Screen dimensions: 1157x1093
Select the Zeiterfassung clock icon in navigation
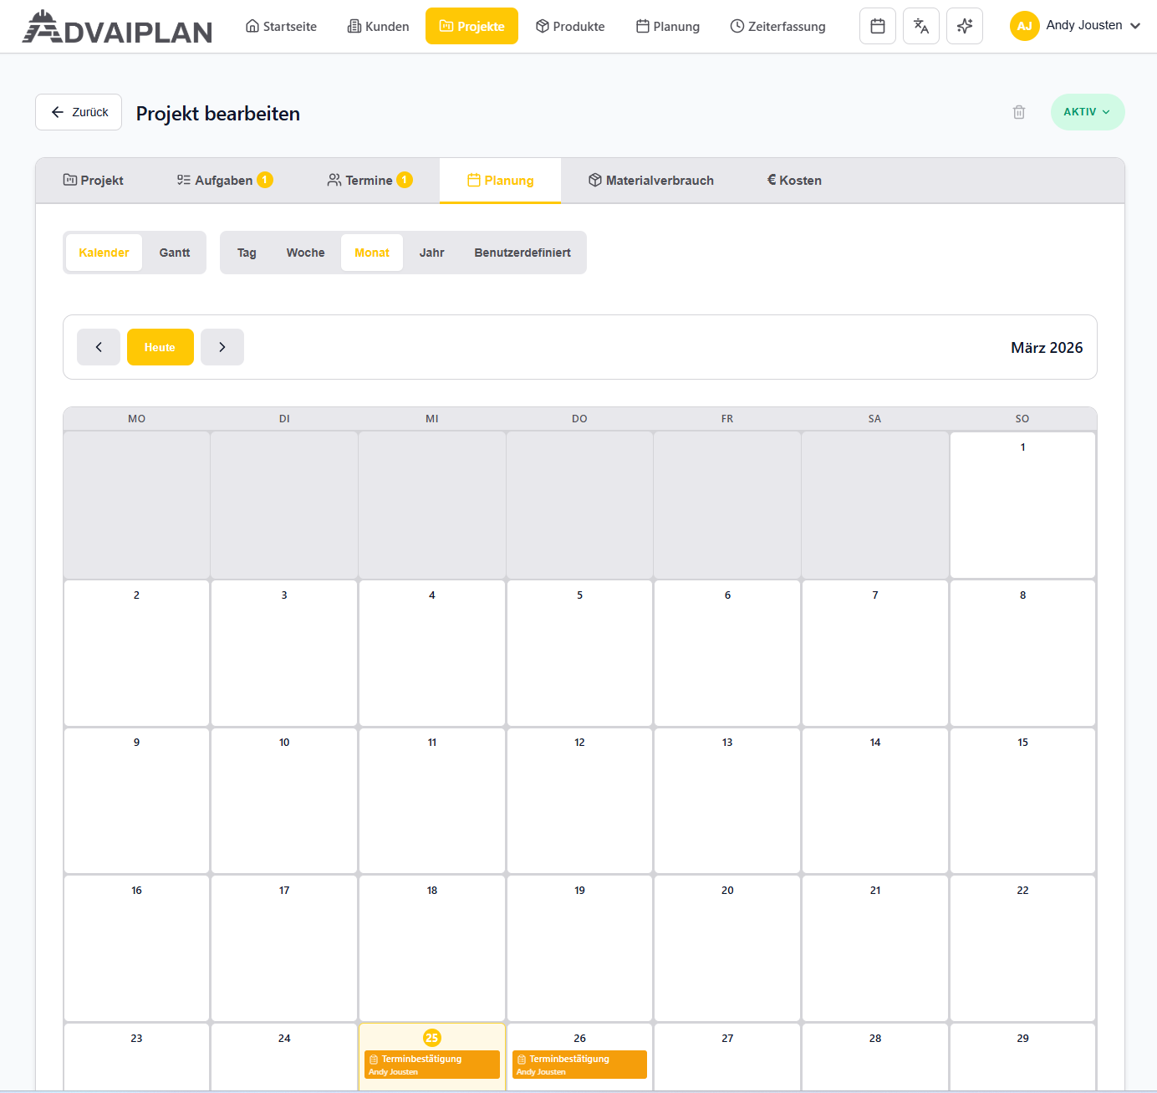(737, 26)
